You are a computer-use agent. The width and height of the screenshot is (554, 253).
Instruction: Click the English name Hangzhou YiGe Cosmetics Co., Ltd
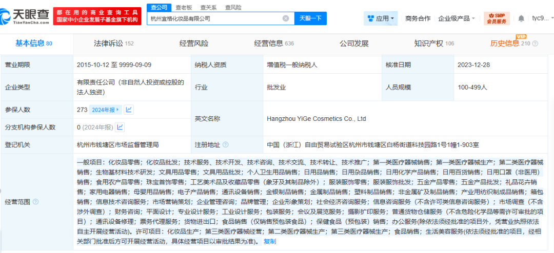pos(316,119)
